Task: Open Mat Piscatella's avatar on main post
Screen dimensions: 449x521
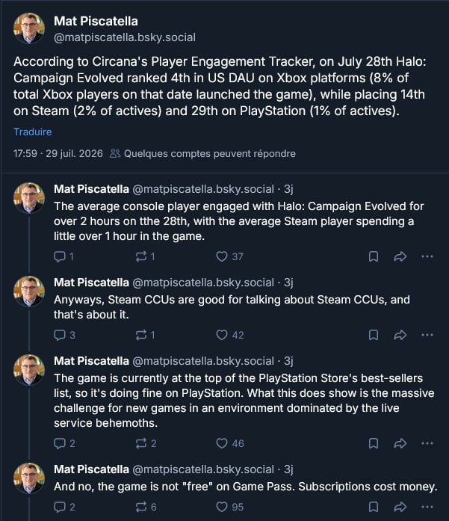Action: click(x=29, y=28)
